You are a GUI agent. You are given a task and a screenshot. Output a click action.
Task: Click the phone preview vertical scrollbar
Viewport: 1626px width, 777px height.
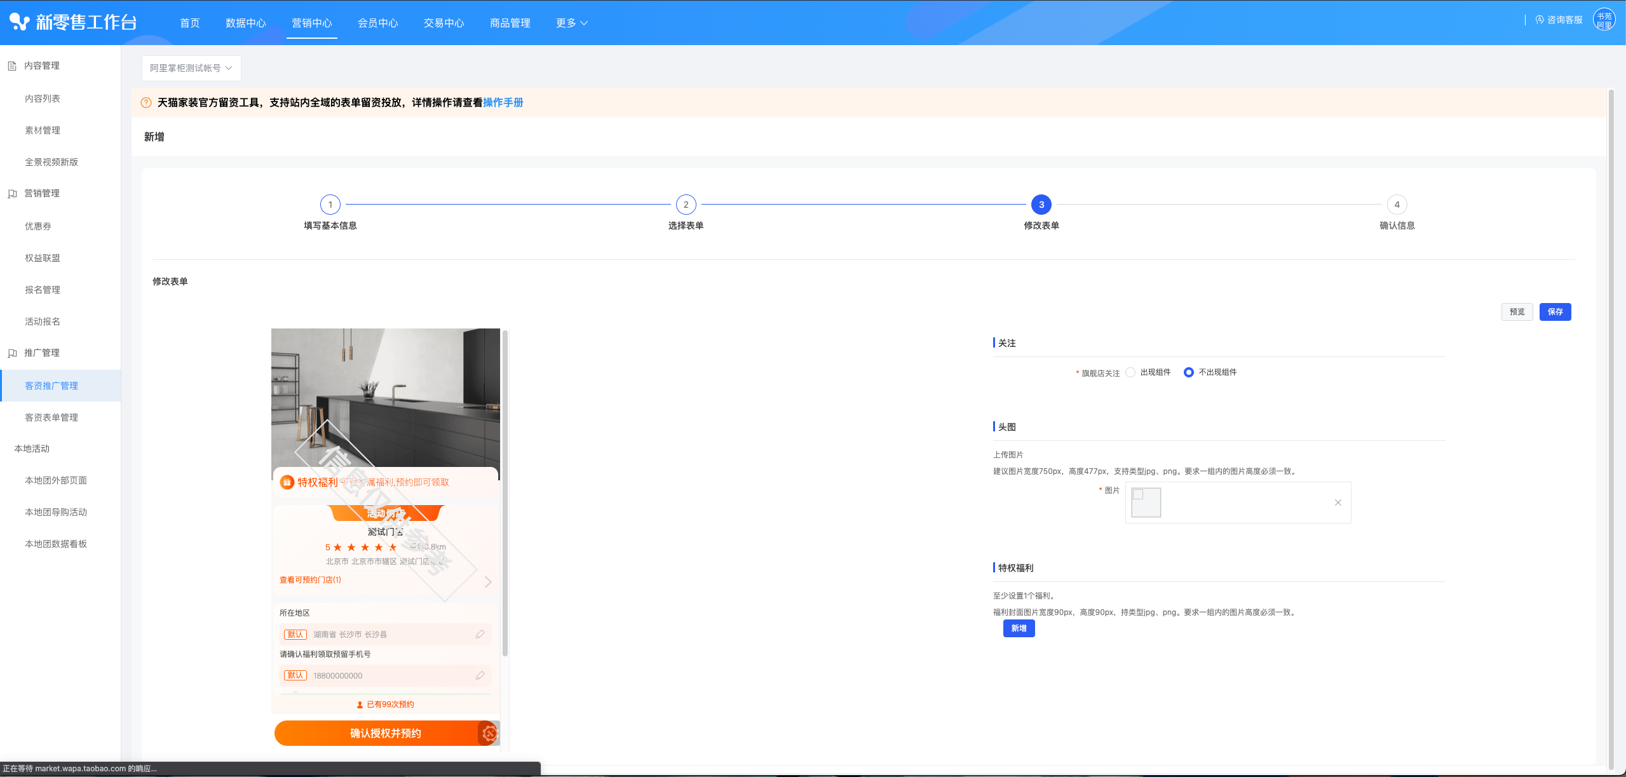505,492
